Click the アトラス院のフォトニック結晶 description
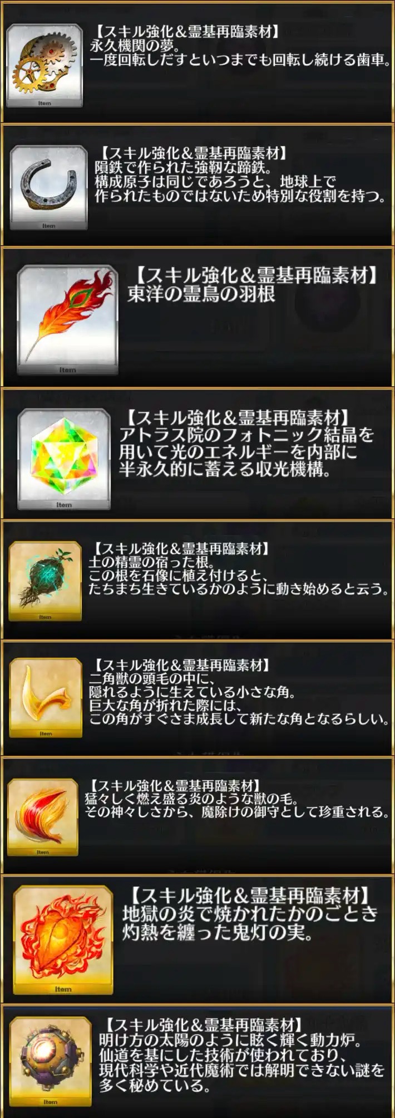 [x=246, y=451]
